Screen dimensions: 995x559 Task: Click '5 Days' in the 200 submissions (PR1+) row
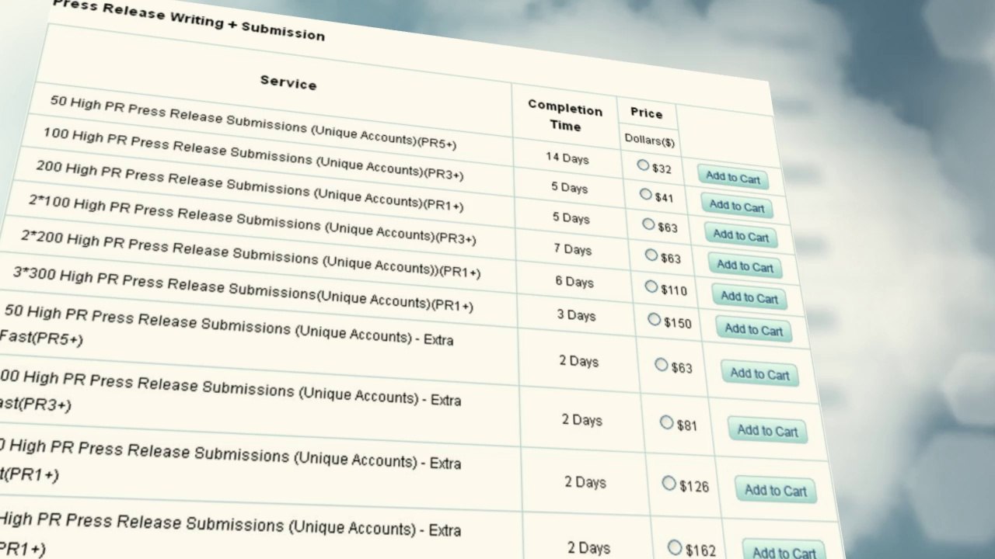(x=571, y=218)
